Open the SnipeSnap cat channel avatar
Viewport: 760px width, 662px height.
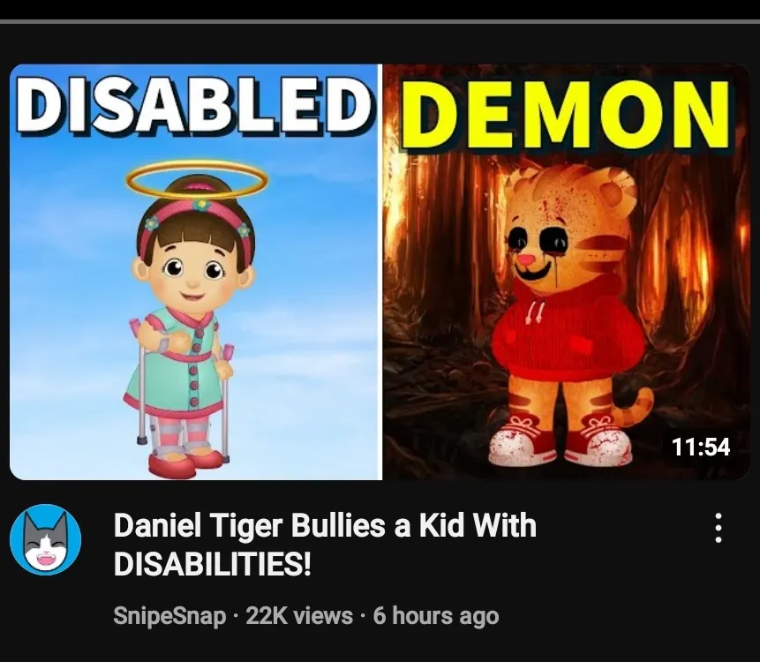[x=46, y=539]
